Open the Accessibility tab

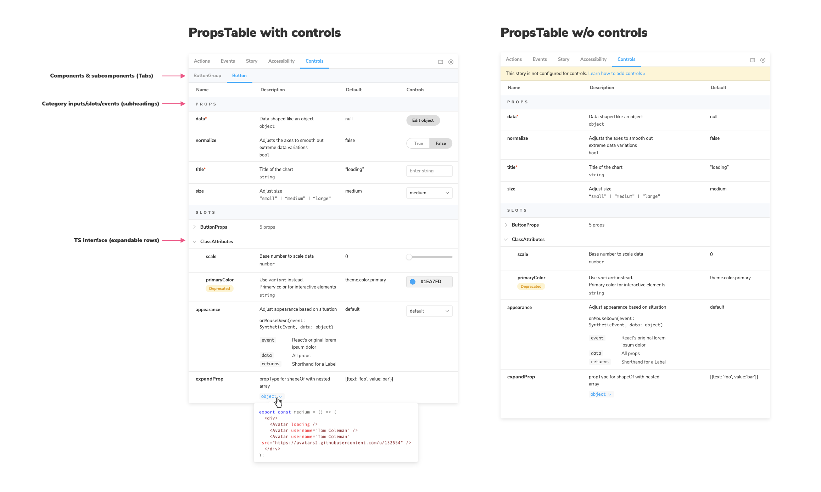281,61
